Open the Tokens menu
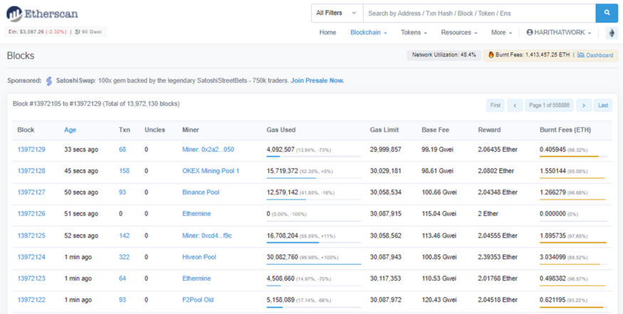This screenshot has width=623, height=314. click(x=414, y=33)
